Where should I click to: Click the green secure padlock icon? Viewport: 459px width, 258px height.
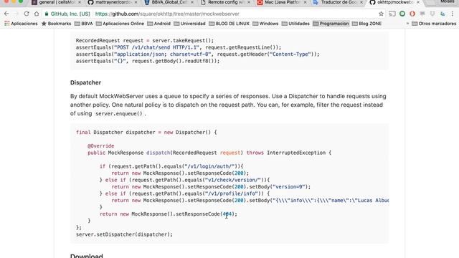click(x=47, y=14)
